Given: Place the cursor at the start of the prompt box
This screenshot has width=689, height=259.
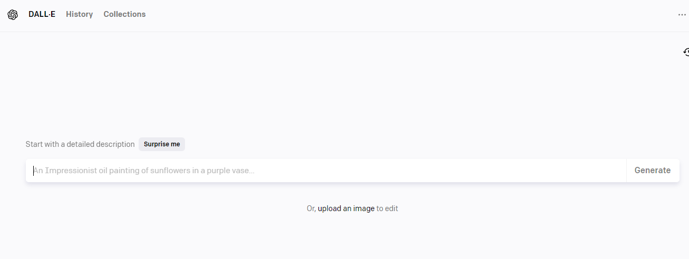Looking at the screenshot, I should 34,171.
